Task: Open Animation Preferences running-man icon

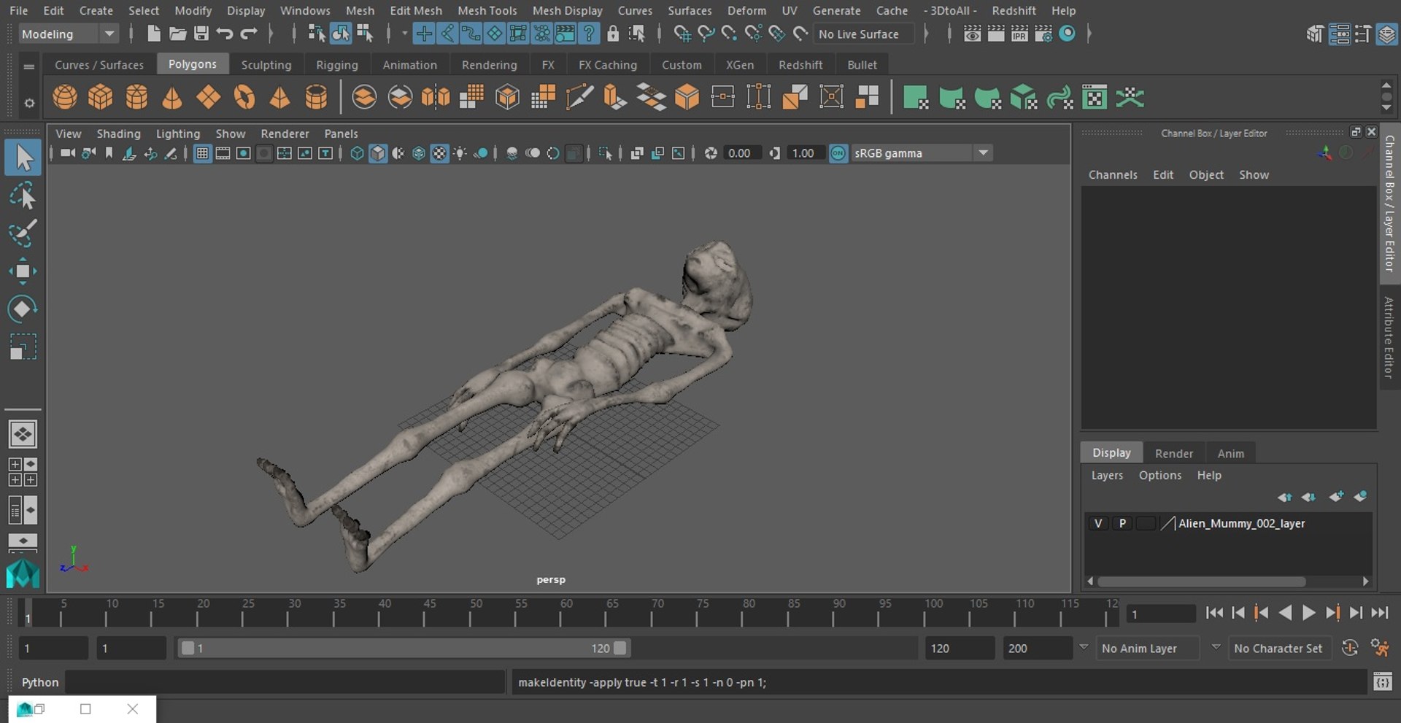Action: coord(1379,648)
